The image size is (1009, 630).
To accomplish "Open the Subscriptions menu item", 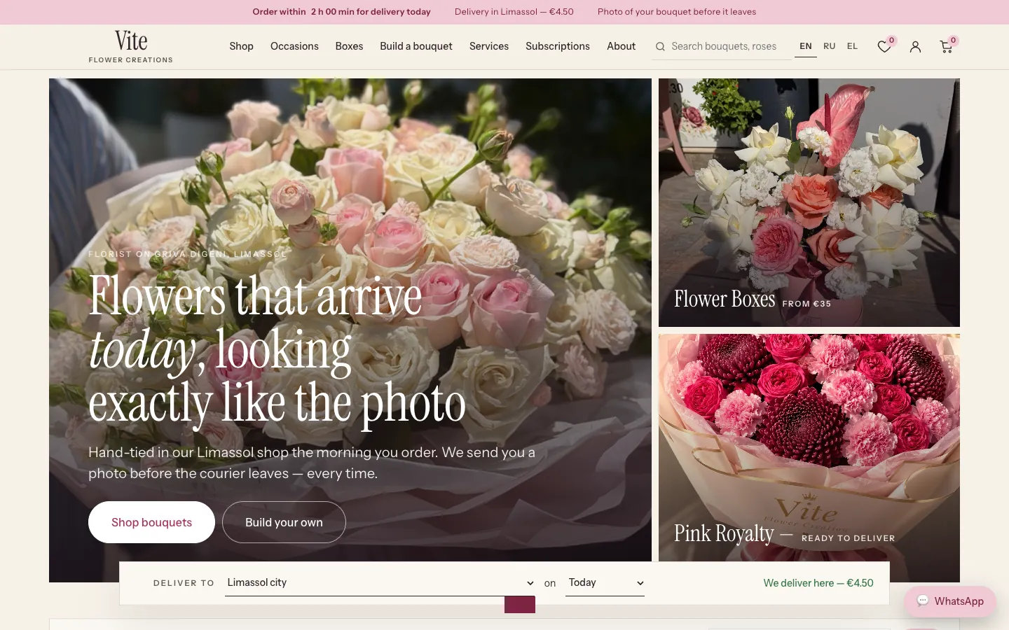I will 558,46.
